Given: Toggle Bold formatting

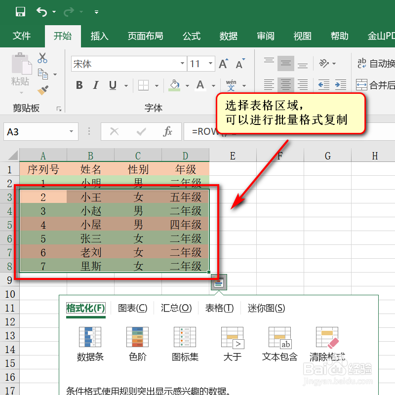Looking at the screenshot, I should tap(79, 84).
